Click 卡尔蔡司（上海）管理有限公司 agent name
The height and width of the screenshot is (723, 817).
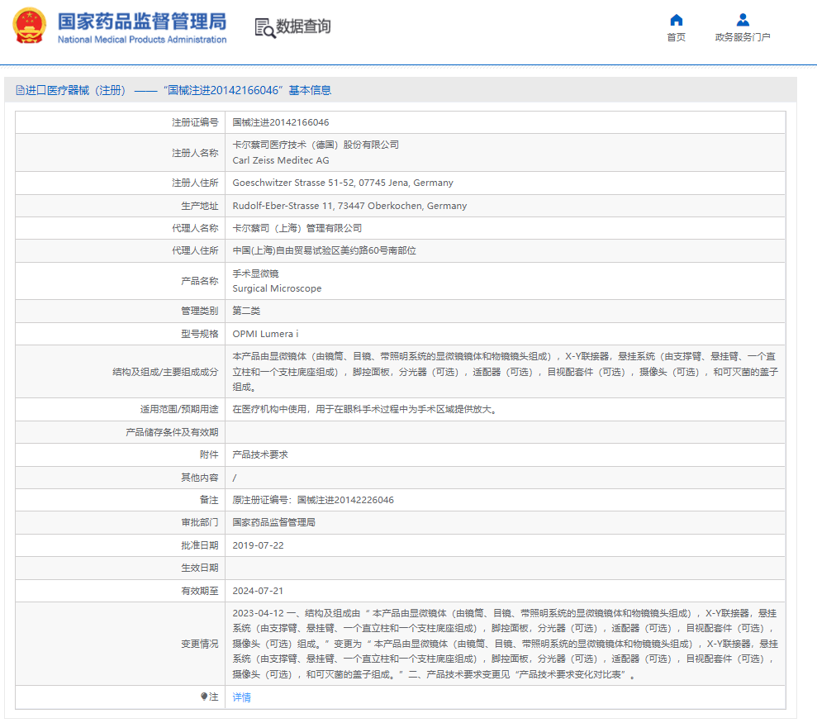297,228
